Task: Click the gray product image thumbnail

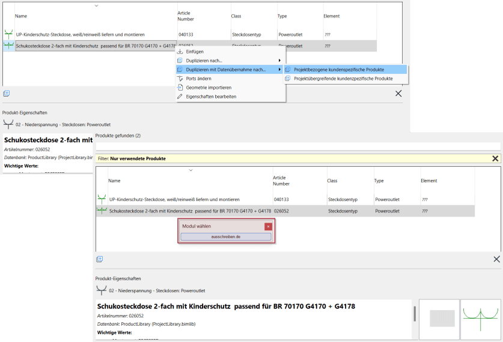Action: (442, 318)
